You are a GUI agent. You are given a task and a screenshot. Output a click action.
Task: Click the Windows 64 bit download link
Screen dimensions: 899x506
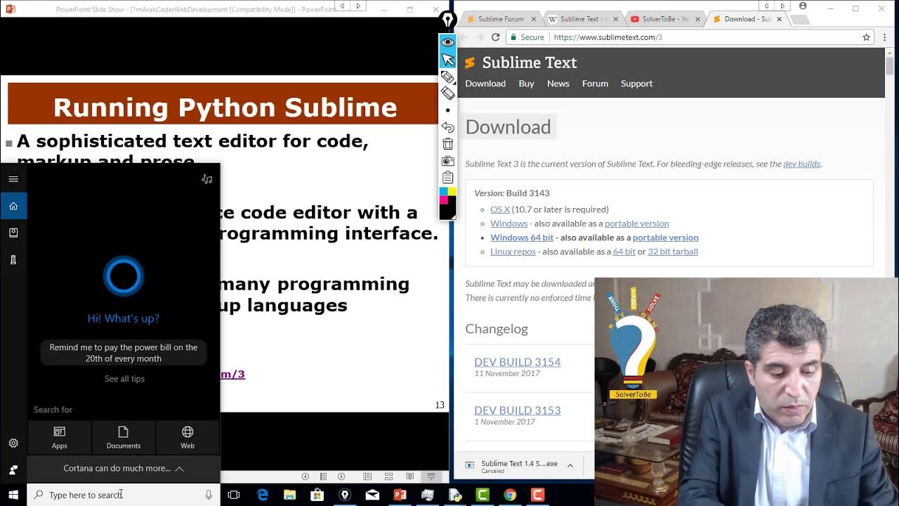pos(522,238)
